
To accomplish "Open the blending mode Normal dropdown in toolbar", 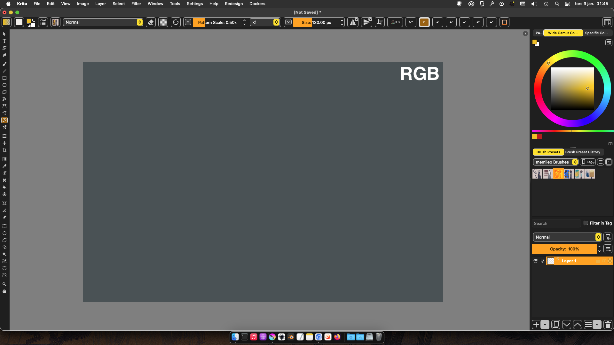I will [x=103, y=22].
